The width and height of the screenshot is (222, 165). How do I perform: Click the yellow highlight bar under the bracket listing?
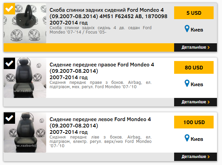(x=89, y=47)
